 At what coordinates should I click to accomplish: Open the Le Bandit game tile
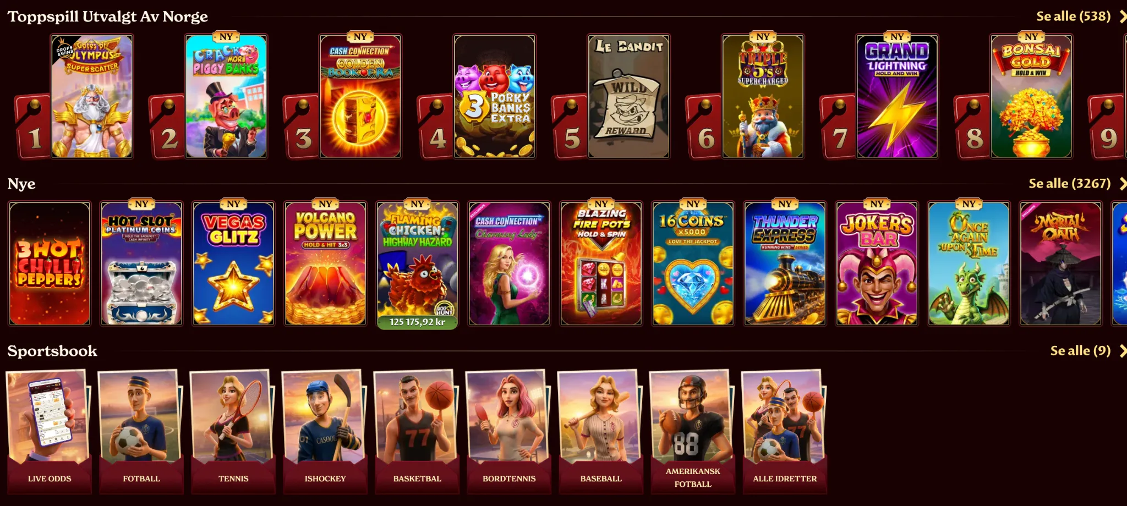point(628,97)
